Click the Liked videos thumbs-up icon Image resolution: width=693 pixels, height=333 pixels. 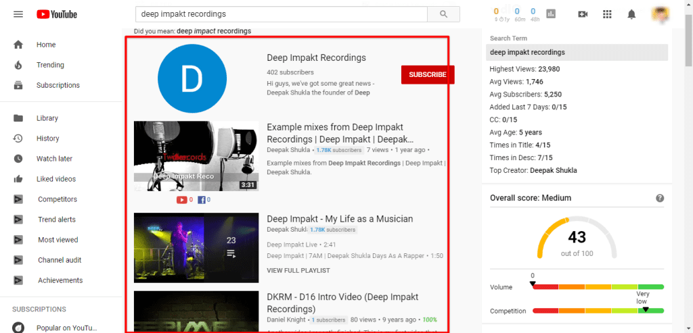(18, 179)
